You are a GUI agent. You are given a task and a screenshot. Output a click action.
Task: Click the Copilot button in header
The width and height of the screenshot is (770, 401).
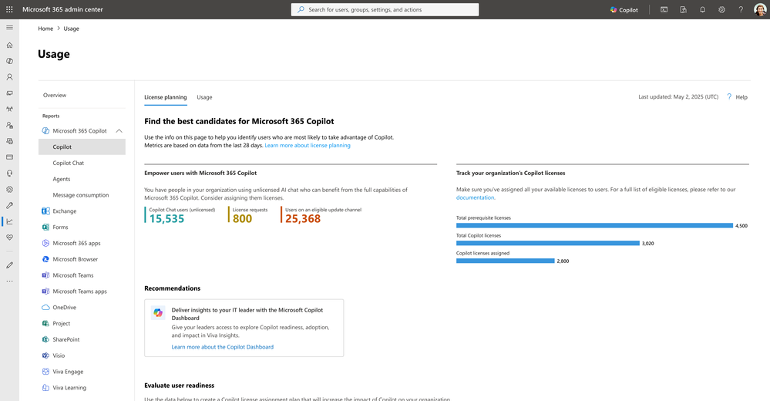pos(624,9)
